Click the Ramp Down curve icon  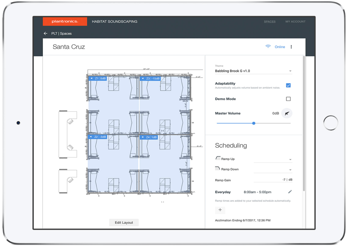218,169
